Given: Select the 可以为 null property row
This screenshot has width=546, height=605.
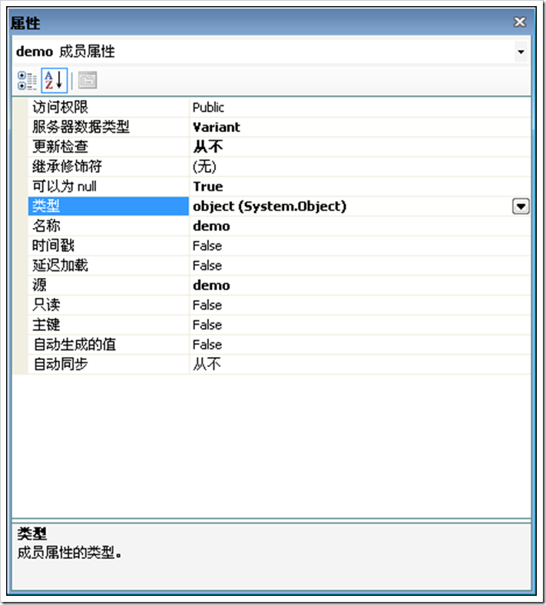Looking at the screenshot, I should tap(108, 187).
